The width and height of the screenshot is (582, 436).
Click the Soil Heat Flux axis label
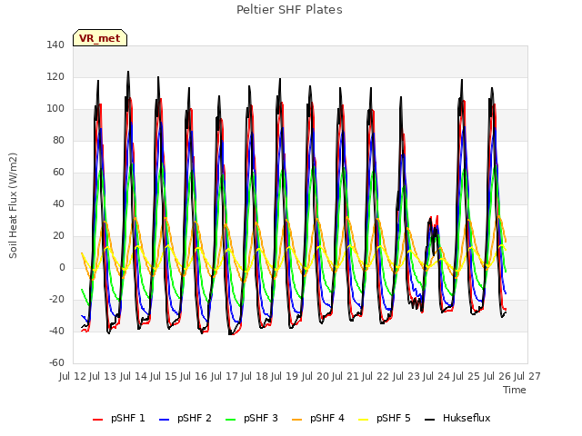pyautogui.click(x=14, y=205)
